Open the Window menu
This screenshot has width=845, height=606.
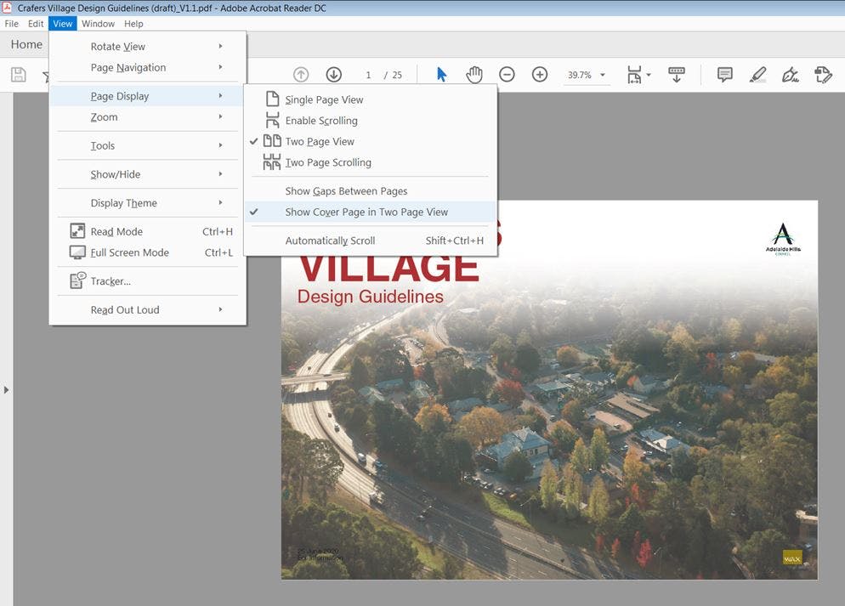click(98, 24)
